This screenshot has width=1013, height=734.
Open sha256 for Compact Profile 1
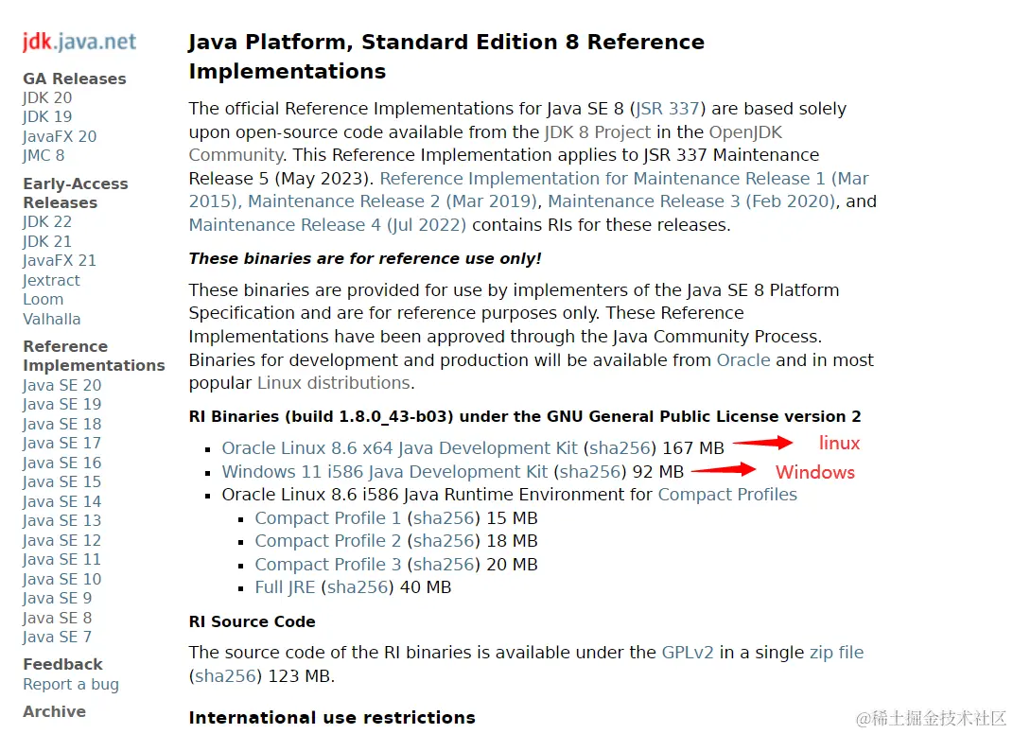pos(444,518)
